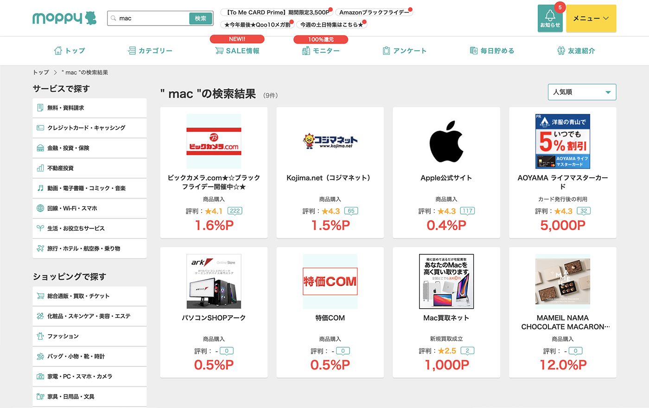The image size is (649, 408).
Task: Click the モニター shop icon
Action: coord(306,51)
